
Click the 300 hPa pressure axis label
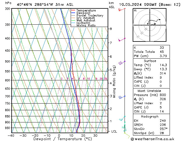[8, 9]
